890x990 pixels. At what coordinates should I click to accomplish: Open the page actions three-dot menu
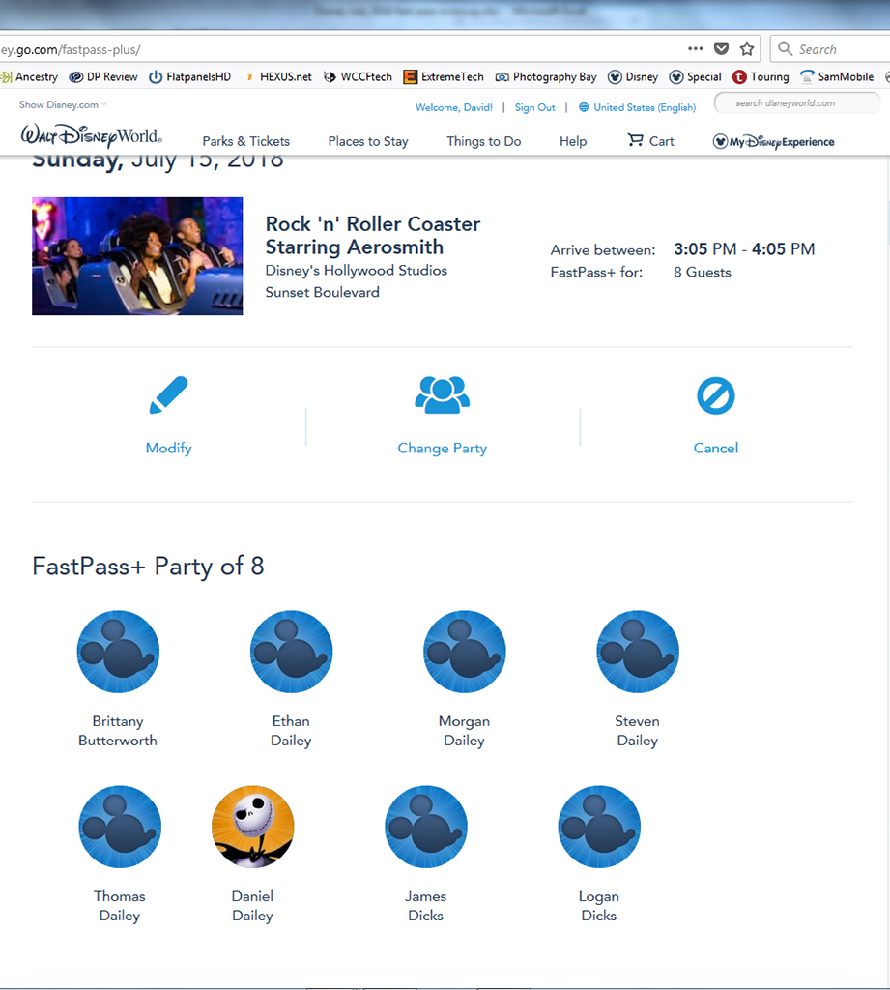point(695,48)
